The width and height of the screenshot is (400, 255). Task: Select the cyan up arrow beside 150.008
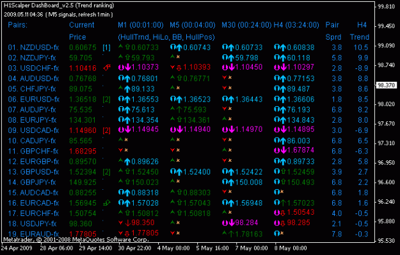pos(231,182)
